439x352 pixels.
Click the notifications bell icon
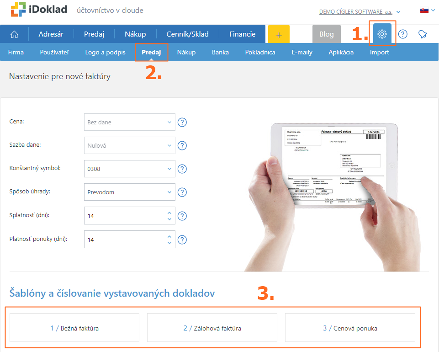(423, 34)
